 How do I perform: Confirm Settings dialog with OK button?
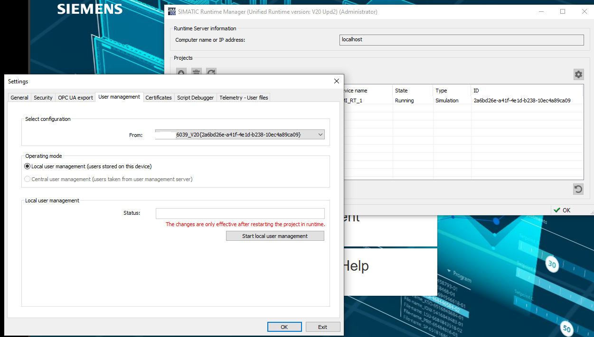pos(284,327)
